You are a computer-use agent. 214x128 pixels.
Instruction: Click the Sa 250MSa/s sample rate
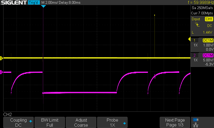pyautogui.click(x=202, y=8)
